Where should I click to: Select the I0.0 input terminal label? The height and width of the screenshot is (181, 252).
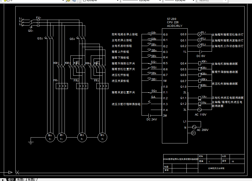[x=165, y=35]
